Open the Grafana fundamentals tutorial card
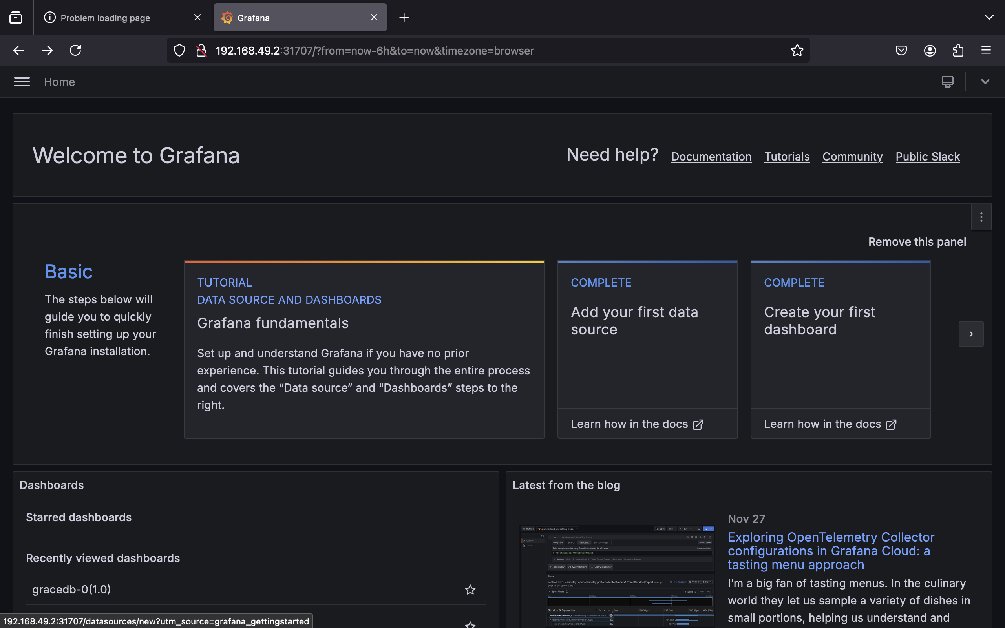Screen dimensions: 1005x628 [x=364, y=350]
